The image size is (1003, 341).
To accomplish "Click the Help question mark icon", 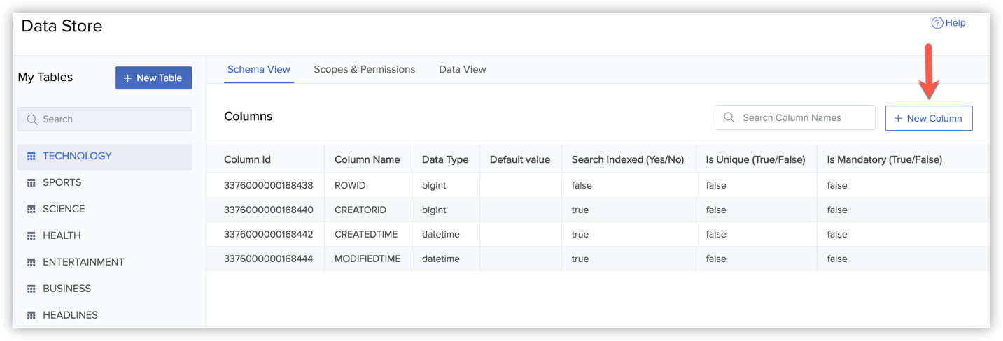I will (x=937, y=23).
